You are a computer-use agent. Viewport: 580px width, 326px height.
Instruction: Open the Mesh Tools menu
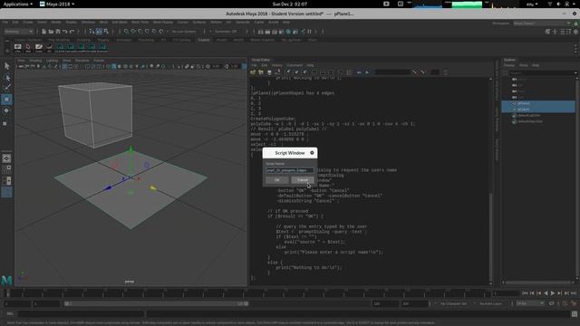click(140, 22)
